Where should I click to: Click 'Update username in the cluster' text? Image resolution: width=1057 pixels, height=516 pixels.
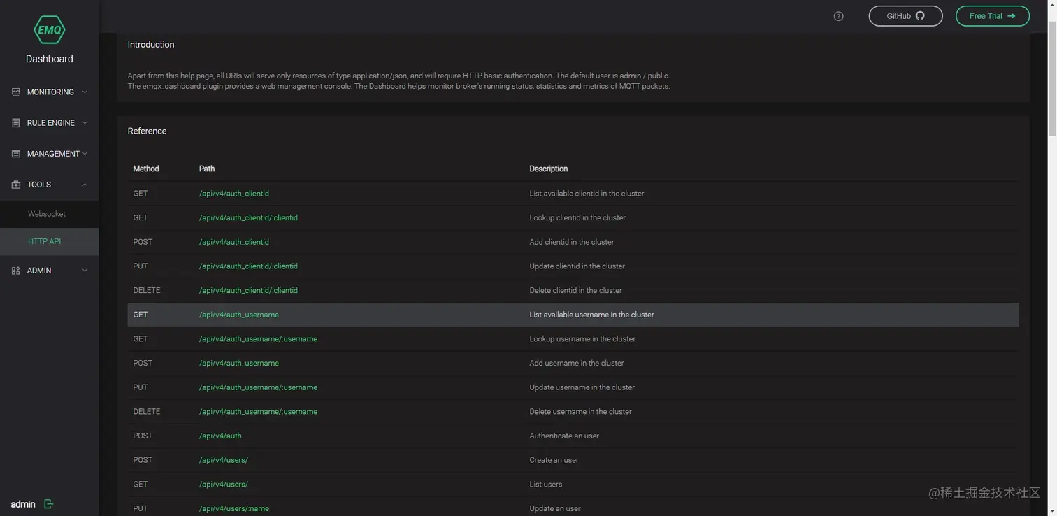582,387
